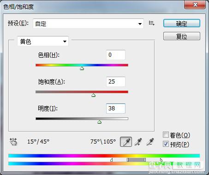This screenshot has width=209, height=175.
Task: Click the left inner color range marker
Action: coord(128,160)
